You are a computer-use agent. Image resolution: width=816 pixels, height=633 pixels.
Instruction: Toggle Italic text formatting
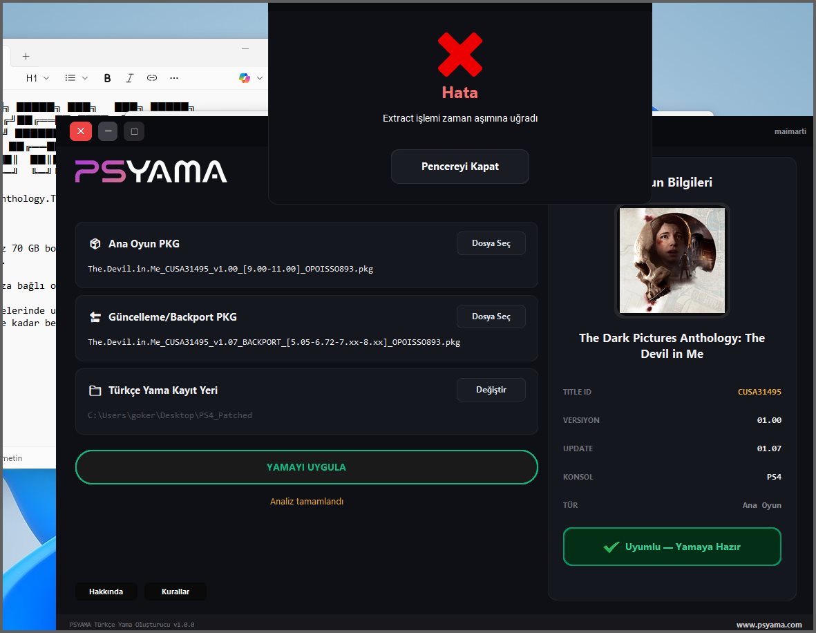[129, 78]
